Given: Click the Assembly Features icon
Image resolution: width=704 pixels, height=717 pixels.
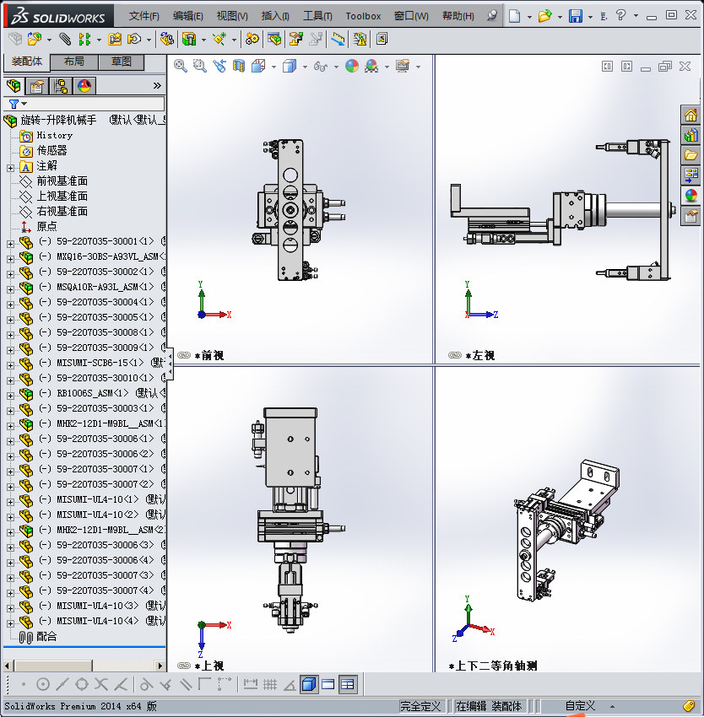Looking at the screenshot, I should [x=189, y=40].
